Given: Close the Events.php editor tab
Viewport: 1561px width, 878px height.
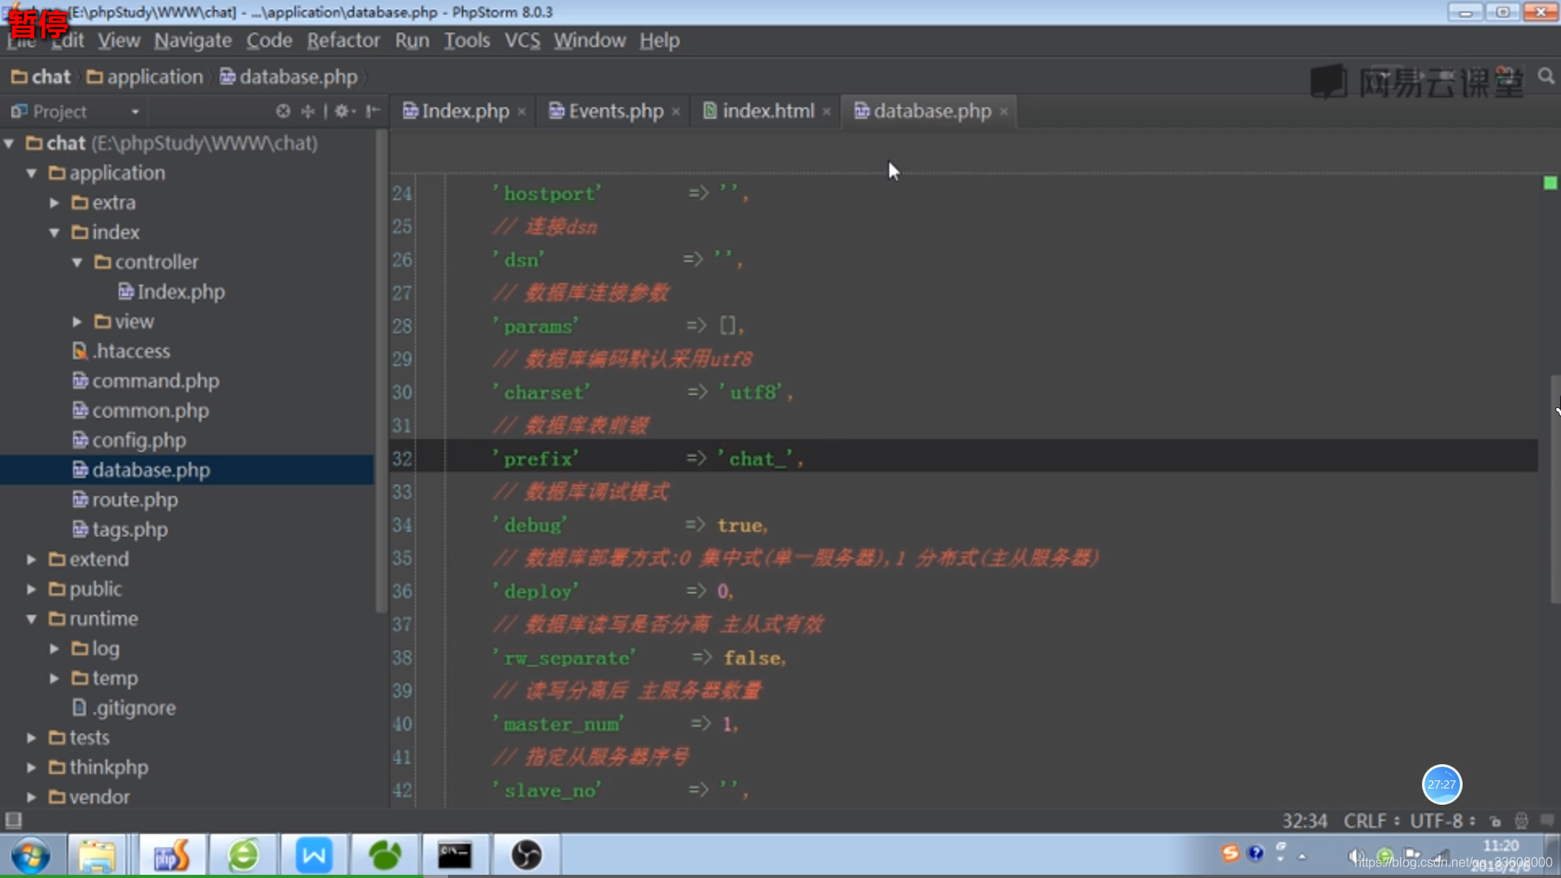Looking at the screenshot, I should click(x=676, y=112).
